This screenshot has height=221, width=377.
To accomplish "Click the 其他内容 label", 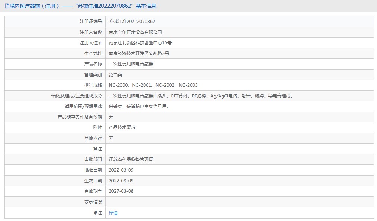I will point(93,138).
